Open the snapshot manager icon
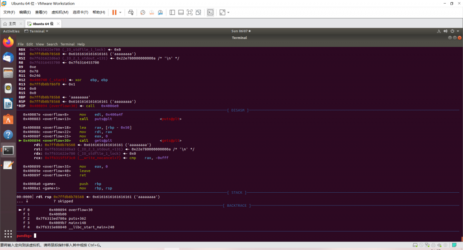The width and height of the screenshot is (463, 250). pos(161,12)
